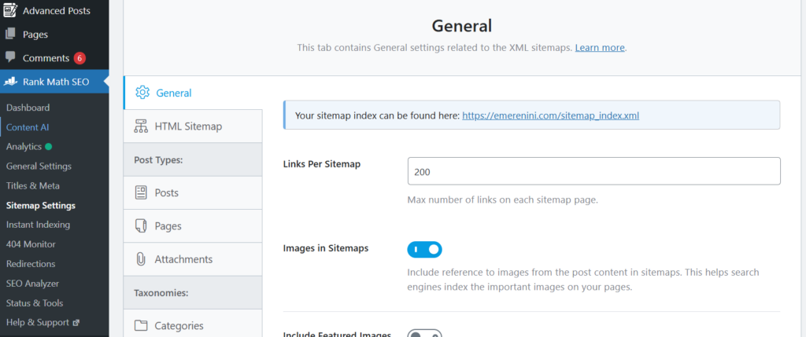Click the Attachments paperclip icon
Screen dimensions: 806x337
pyautogui.click(x=141, y=259)
